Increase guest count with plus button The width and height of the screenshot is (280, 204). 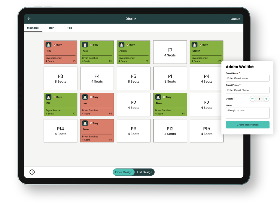pos(266,99)
